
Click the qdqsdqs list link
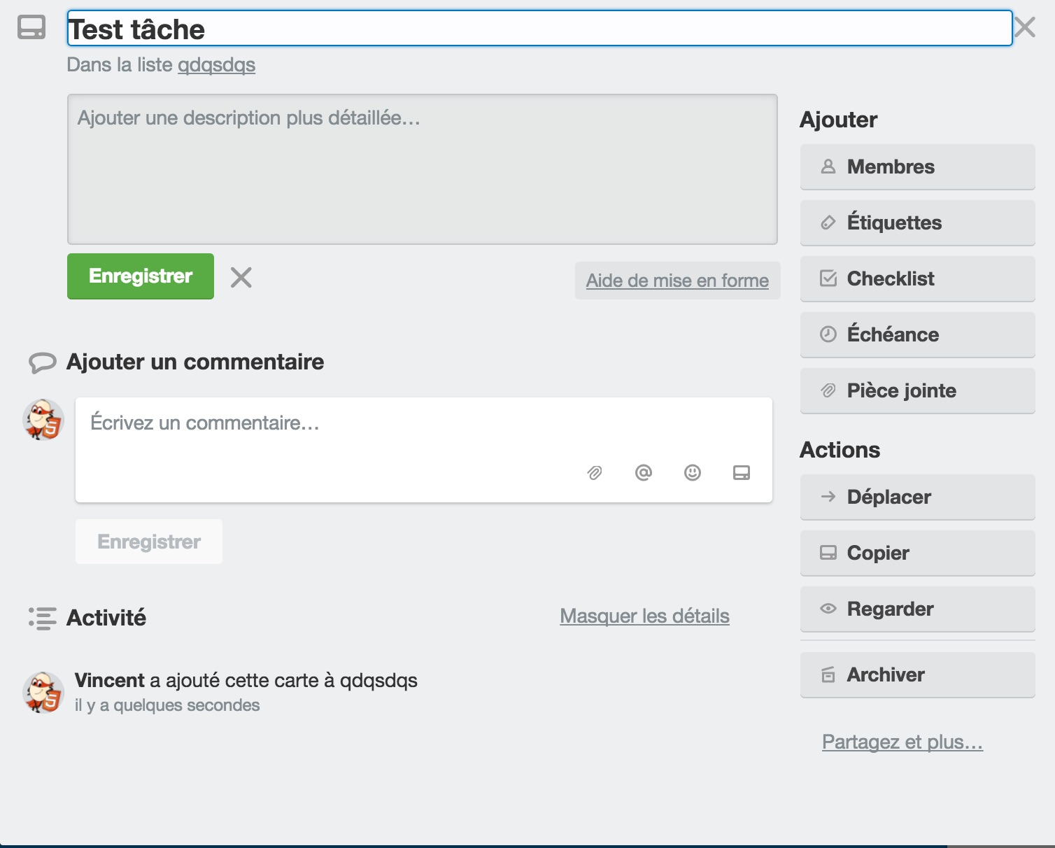(216, 64)
